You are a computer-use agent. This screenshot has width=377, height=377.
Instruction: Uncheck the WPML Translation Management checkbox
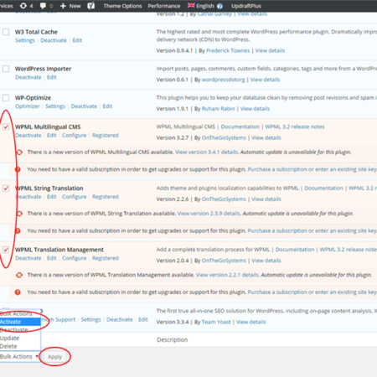tap(6, 250)
